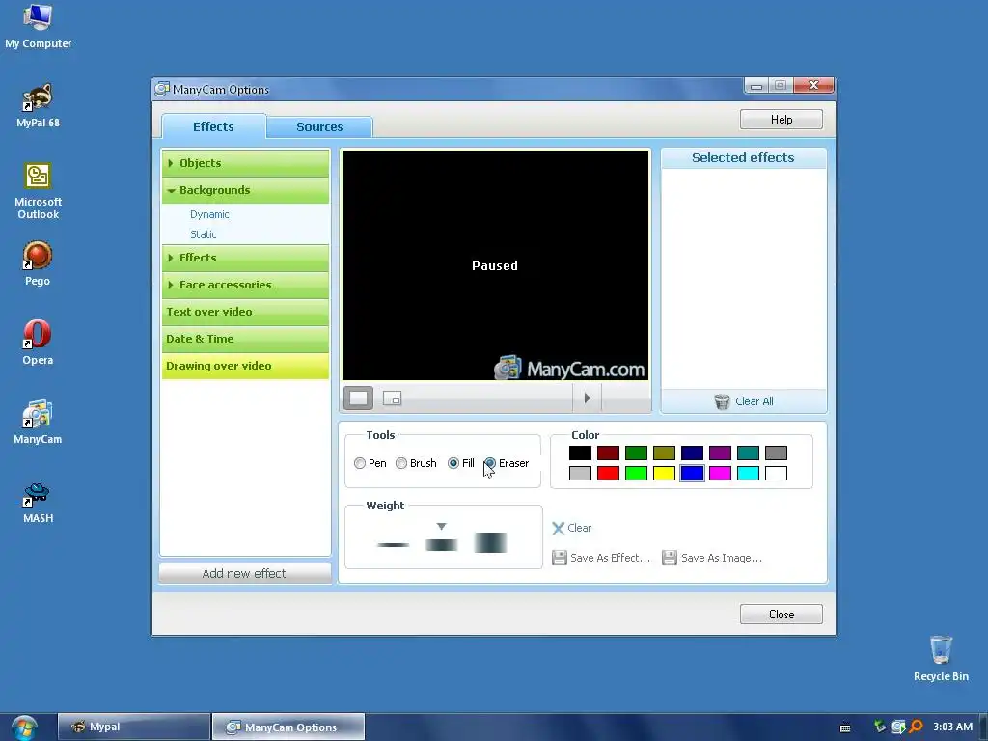
Task: Expand the Face accessories category
Action: coord(246,285)
